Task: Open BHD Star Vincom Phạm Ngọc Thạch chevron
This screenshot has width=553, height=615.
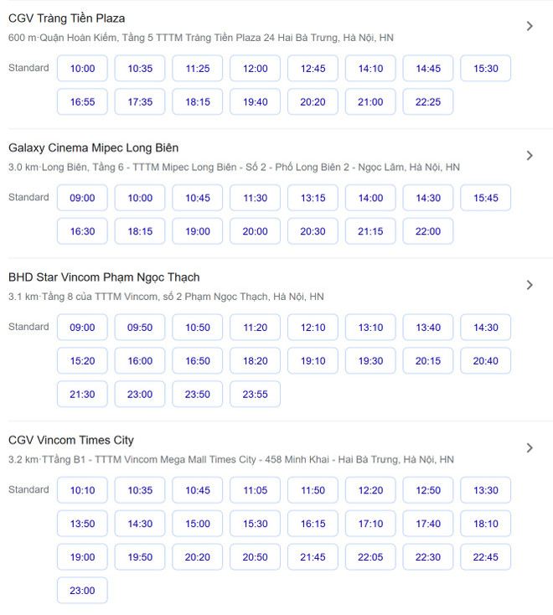Action: [529, 285]
